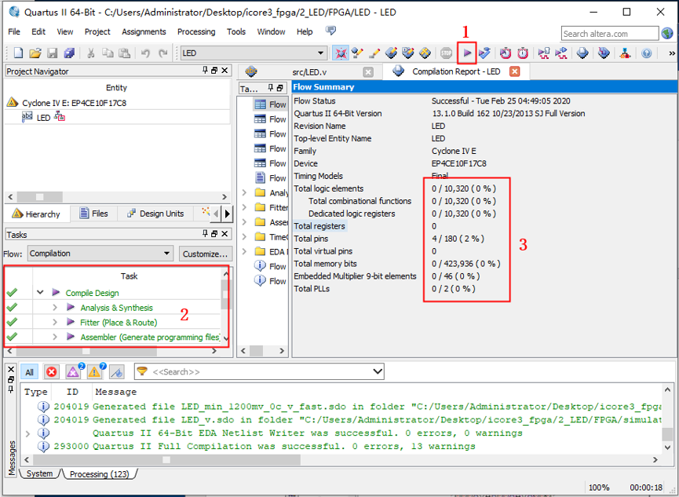
Task: Switch to the Files tab in Project Navigator
Action: (x=93, y=214)
